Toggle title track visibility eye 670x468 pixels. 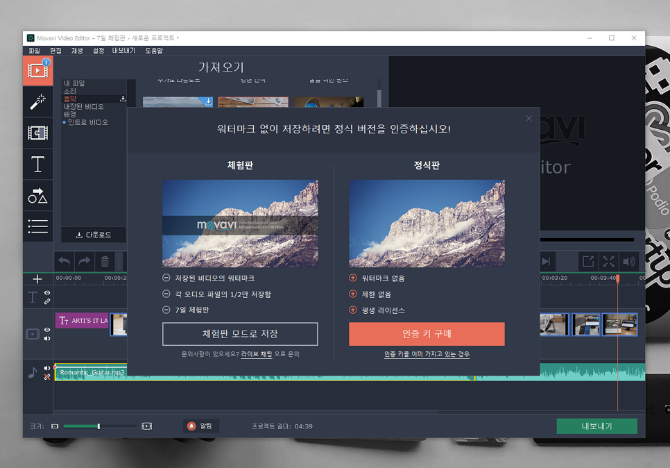click(x=47, y=293)
